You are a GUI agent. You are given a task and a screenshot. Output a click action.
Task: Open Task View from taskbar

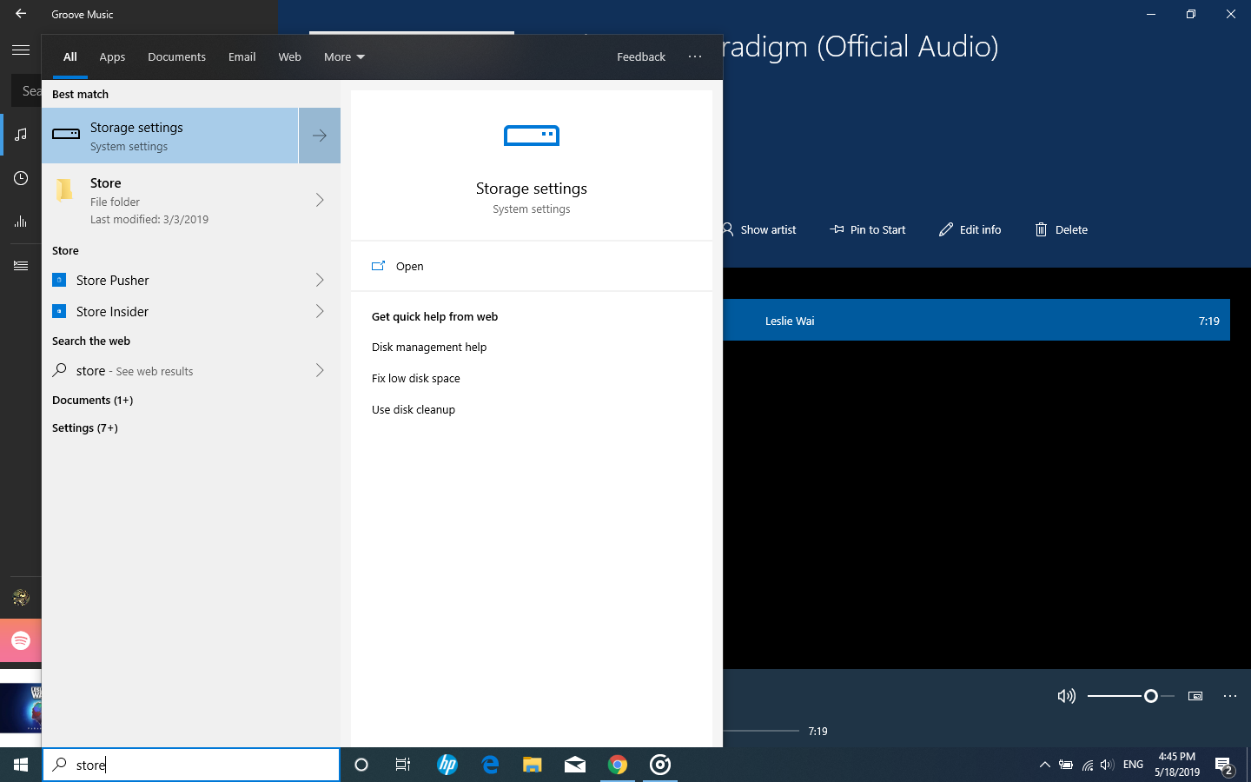(403, 765)
